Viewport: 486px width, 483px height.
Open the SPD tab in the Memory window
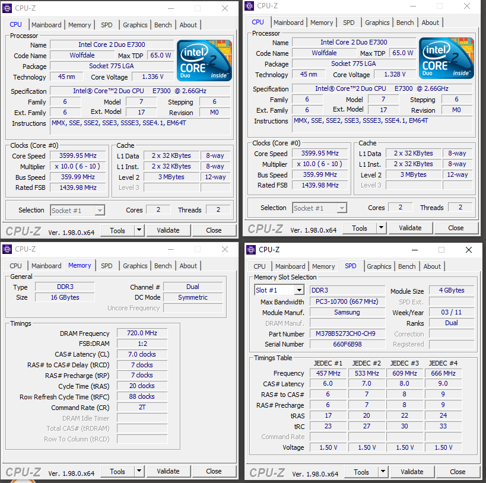107,266
